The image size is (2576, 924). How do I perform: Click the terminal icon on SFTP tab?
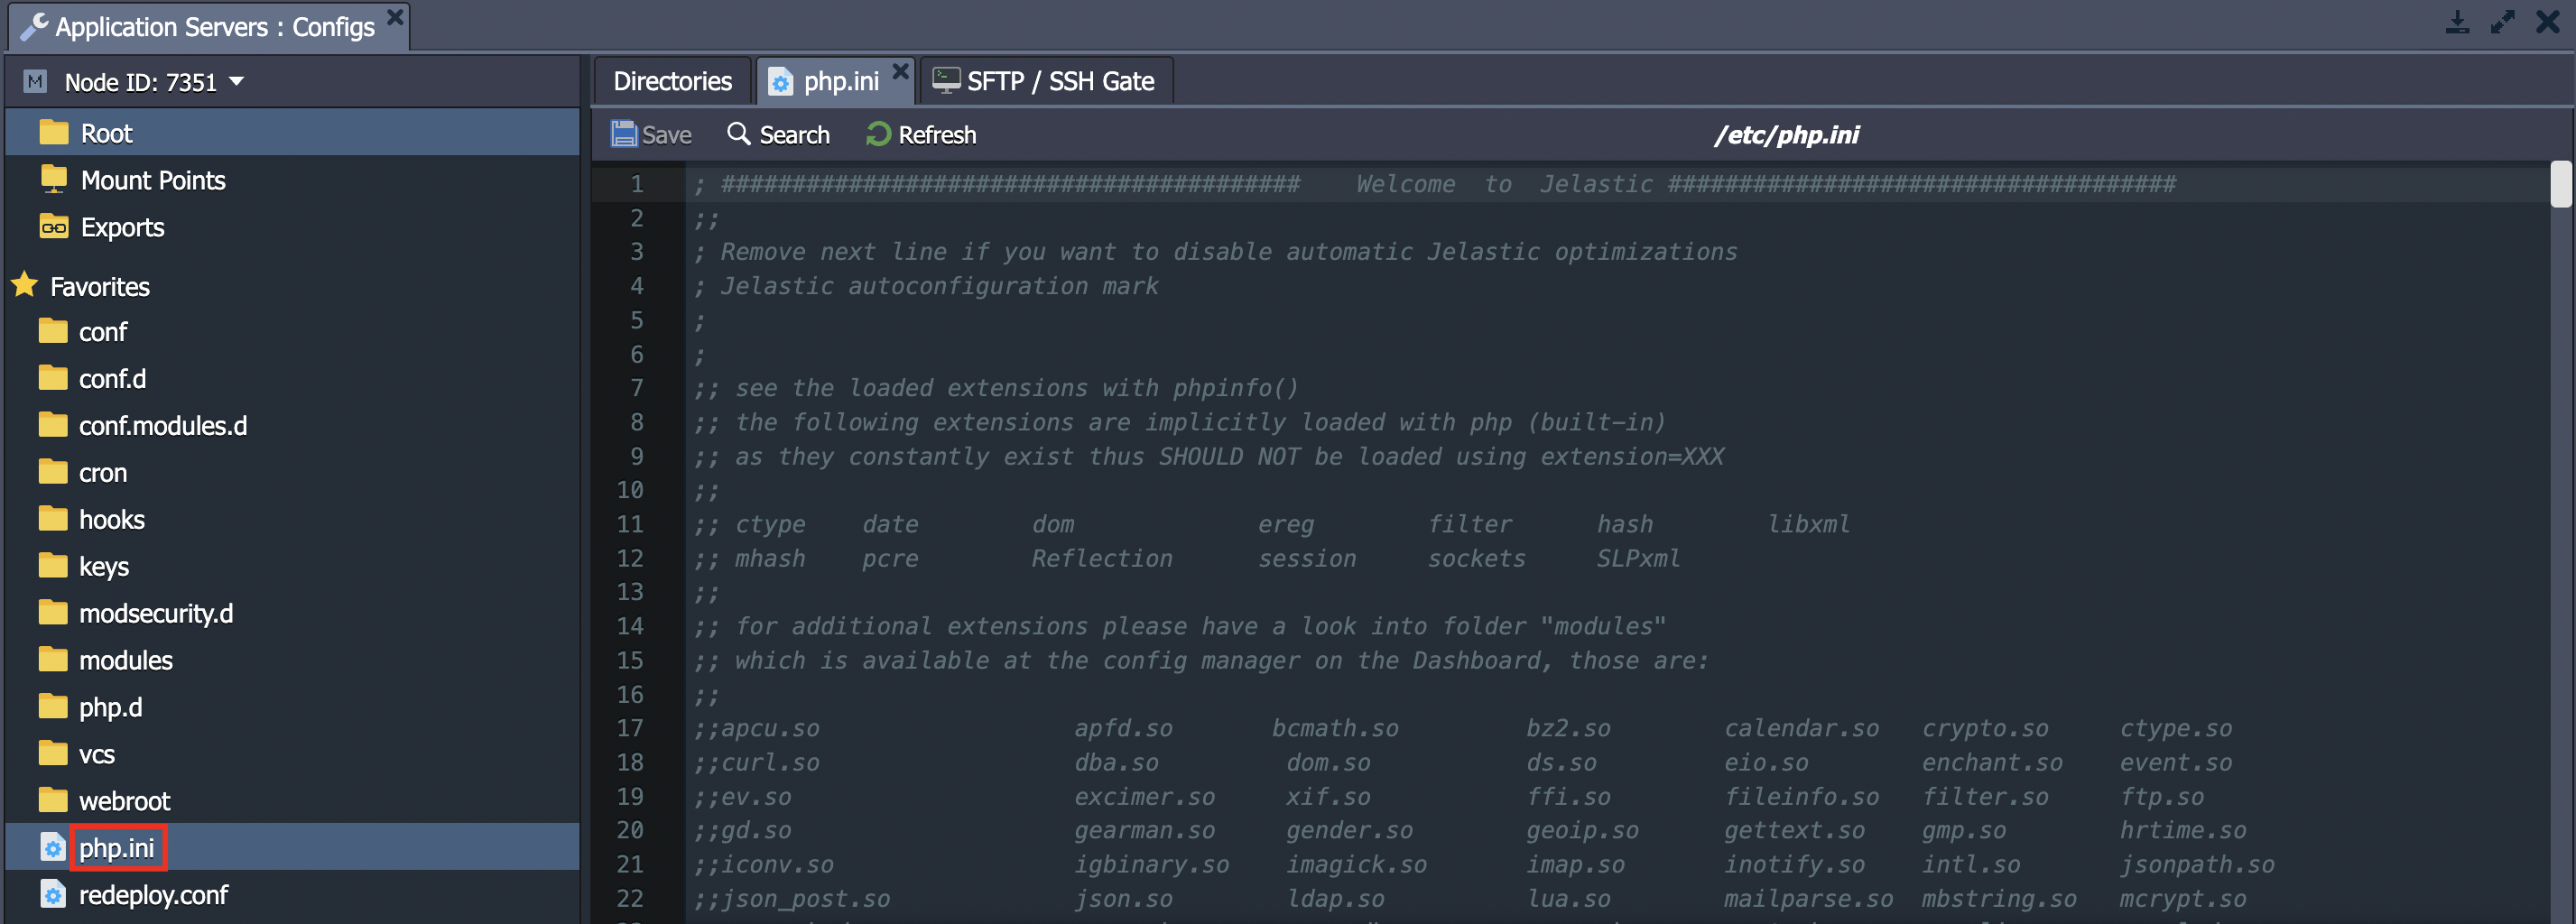pyautogui.click(x=945, y=80)
